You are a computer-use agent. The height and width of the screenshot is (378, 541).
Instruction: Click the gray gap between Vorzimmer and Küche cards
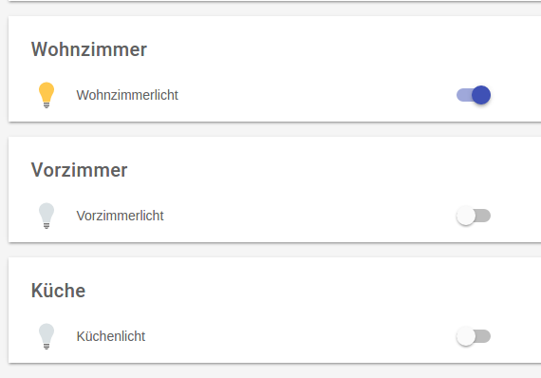click(274, 251)
